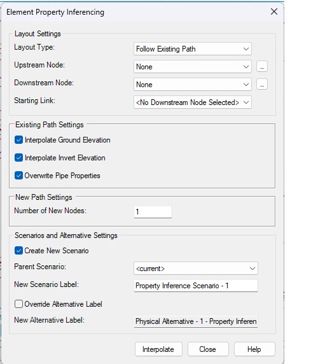
Task: Click the dialog title bar text
Action: 55,12
